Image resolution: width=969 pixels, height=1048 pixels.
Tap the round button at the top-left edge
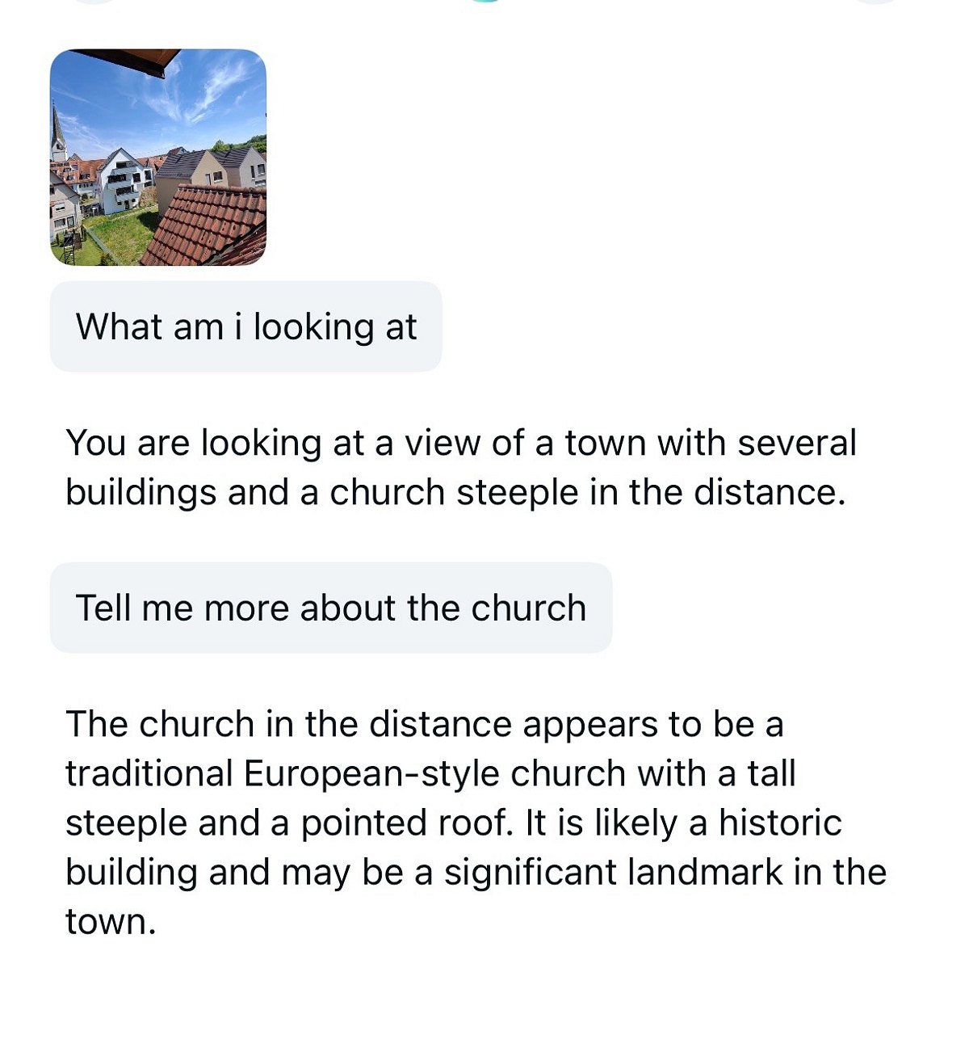pos(95,1)
